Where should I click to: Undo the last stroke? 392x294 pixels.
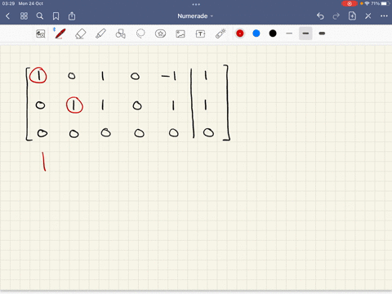[320, 16]
